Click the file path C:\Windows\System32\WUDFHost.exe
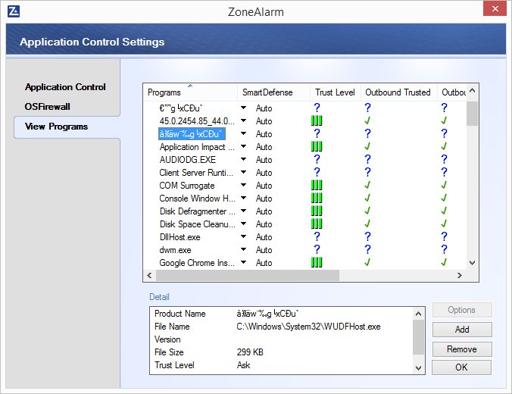 pyautogui.click(x=308, y=327)
